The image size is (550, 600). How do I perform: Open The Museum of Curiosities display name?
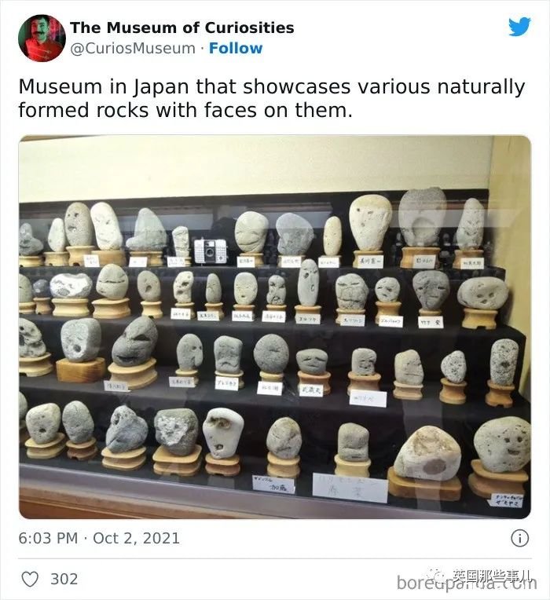tap(182, 27)
